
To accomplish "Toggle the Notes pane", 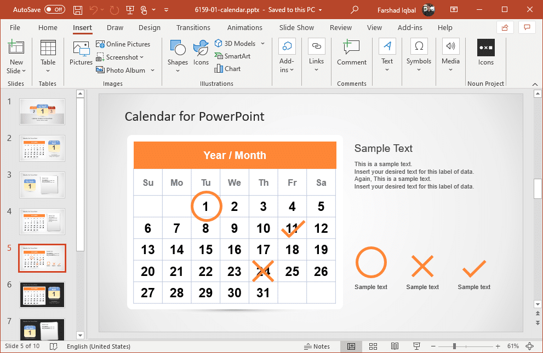I will pos(317,346).
